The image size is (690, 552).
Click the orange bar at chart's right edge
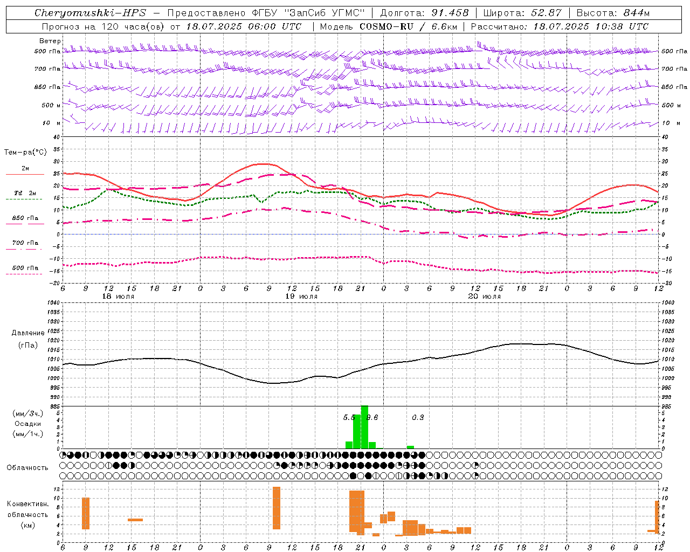point(657,516)
